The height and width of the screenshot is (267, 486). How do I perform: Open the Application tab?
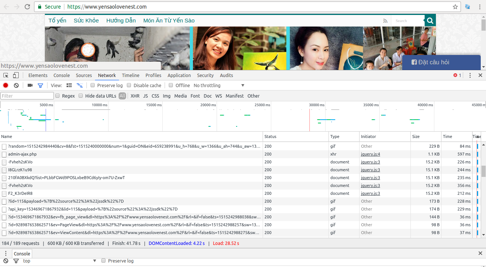coord(179,75)
